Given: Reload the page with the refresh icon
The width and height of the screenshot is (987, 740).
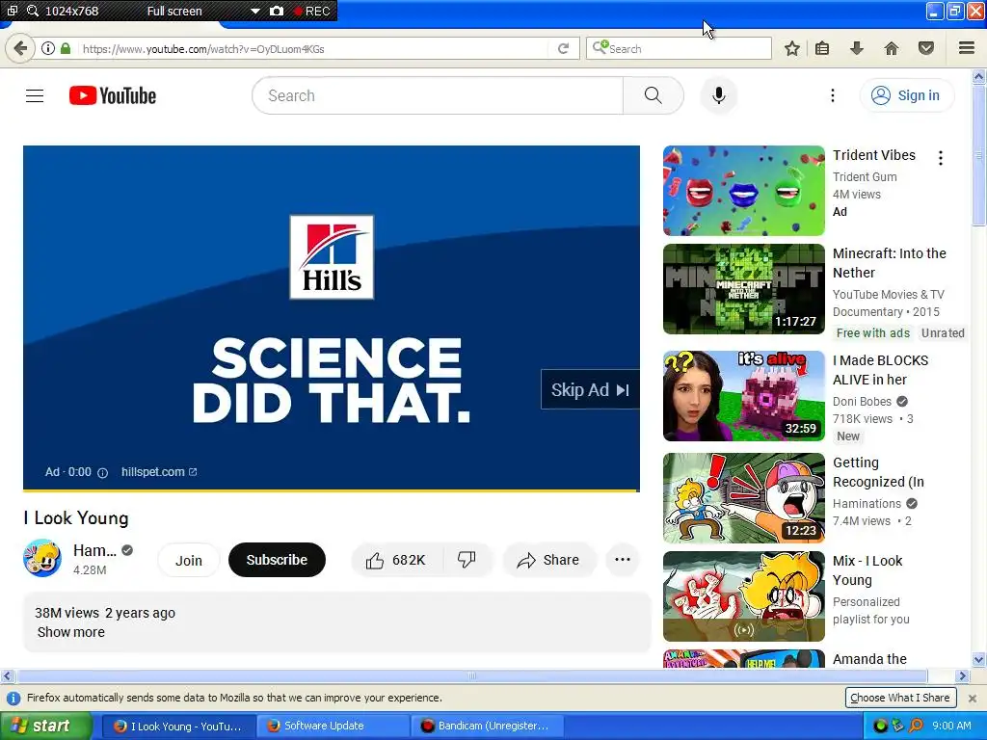Looking at the screenshot, I should tap(563, 48).
